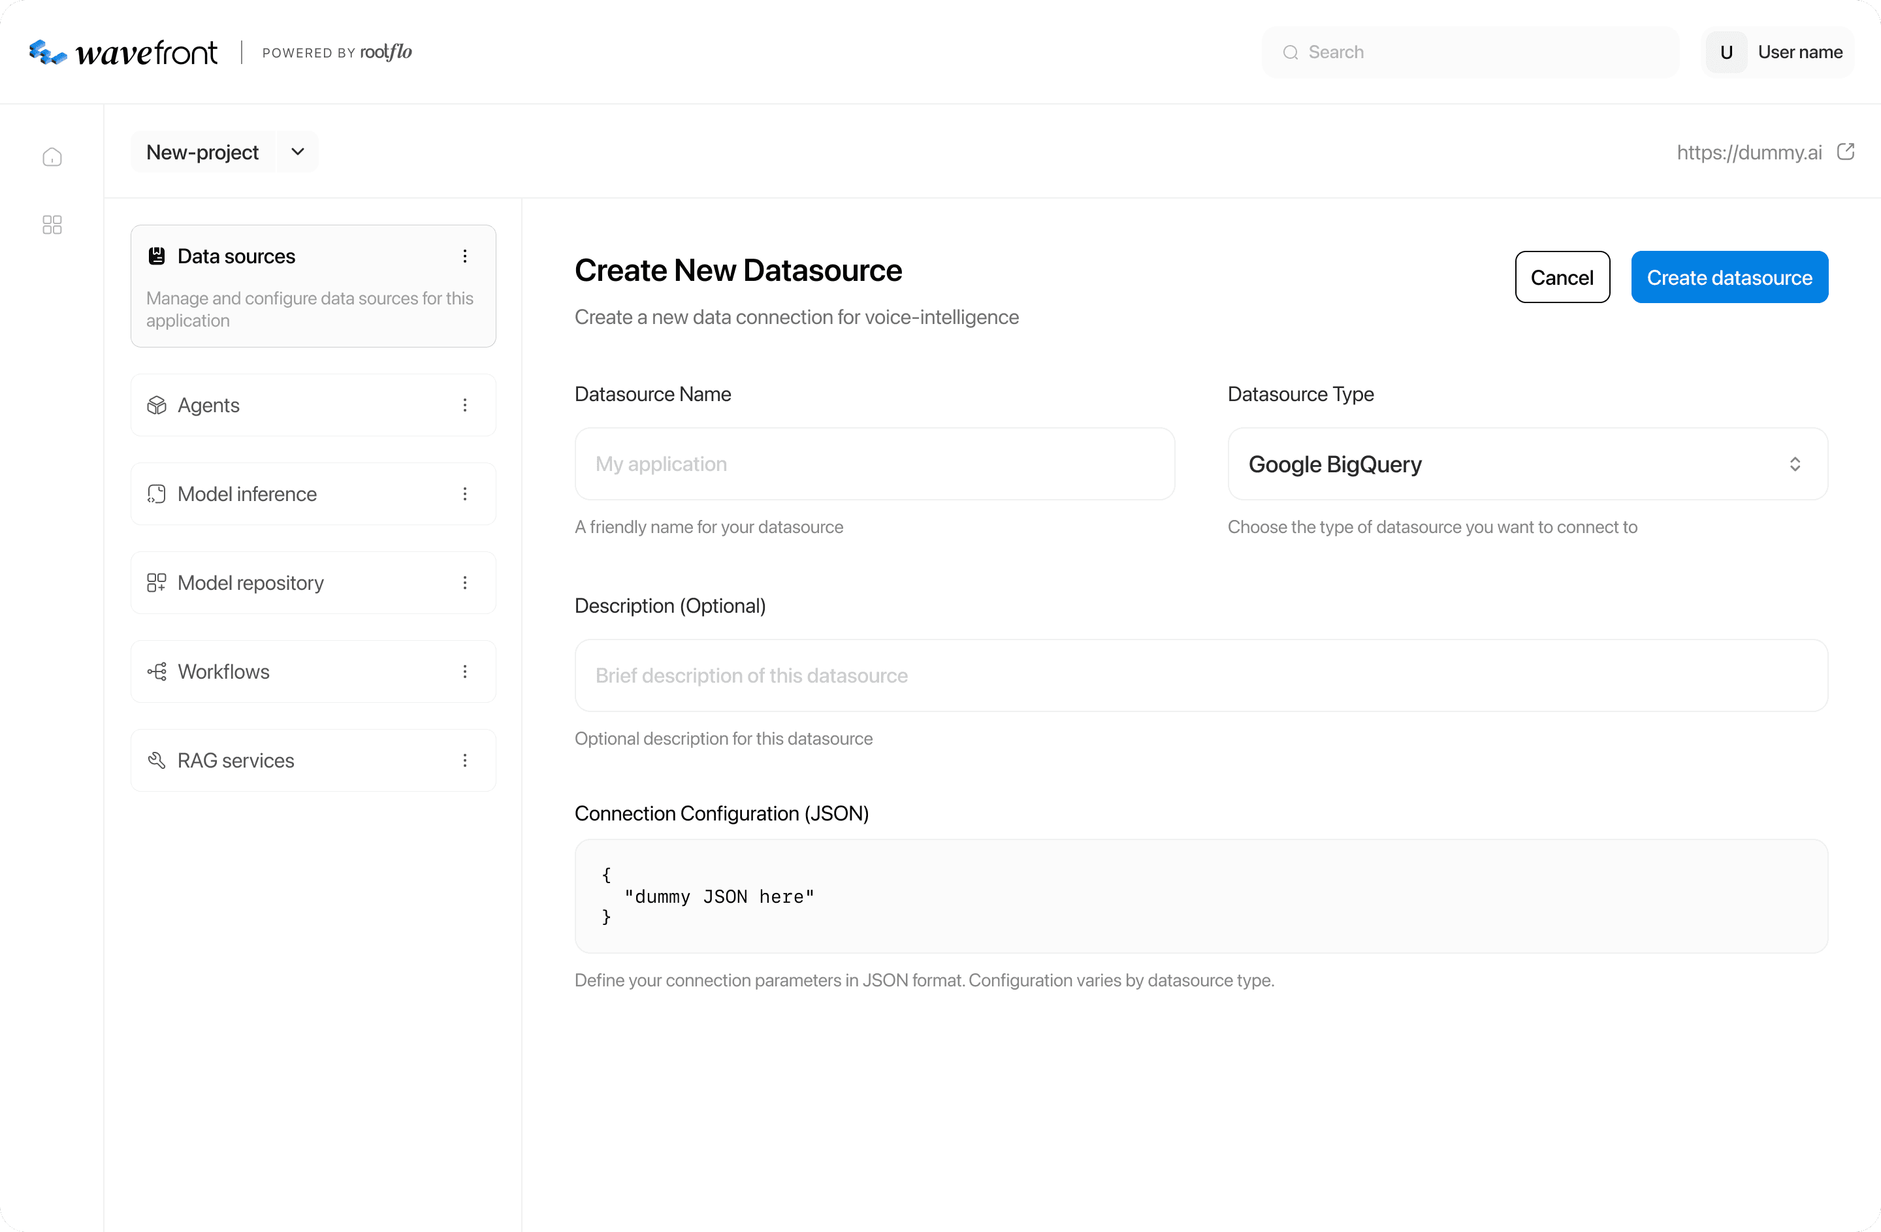Viewport: 1881px width, 1232px height.
Task: Click the Cancel button
Action: click(1562, 278)
